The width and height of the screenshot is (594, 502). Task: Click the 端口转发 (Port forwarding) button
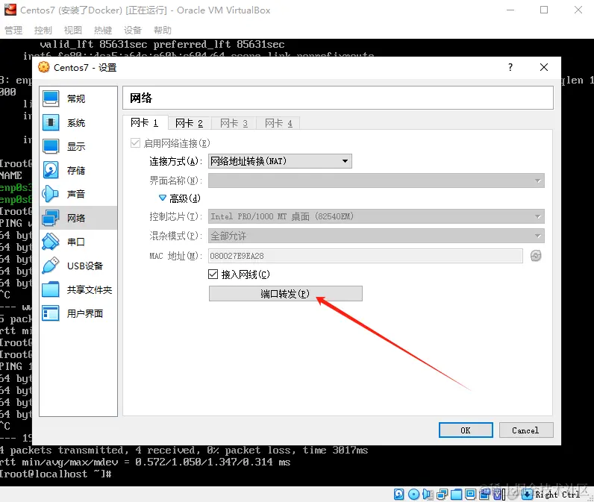(x=286, y=294)
